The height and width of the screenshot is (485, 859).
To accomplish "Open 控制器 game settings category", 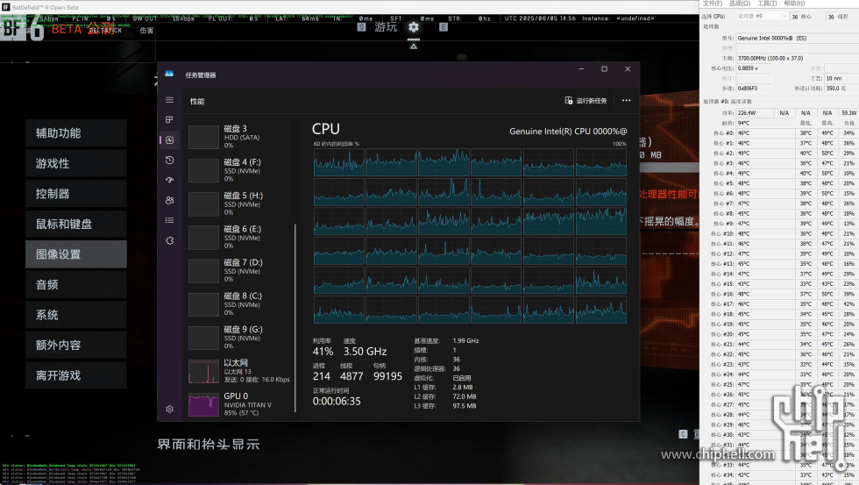I will 76,194.
